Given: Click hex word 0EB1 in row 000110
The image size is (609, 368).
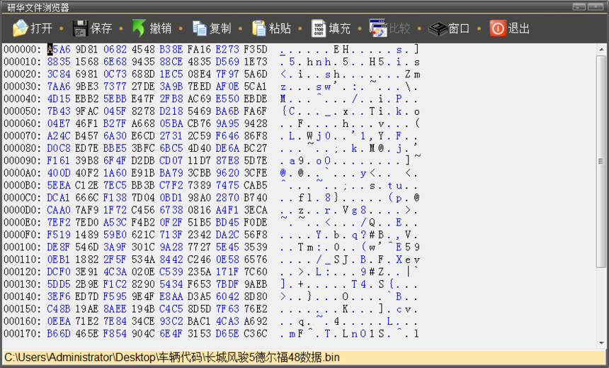Looking at the screenshot, I should tap(59, 260).
